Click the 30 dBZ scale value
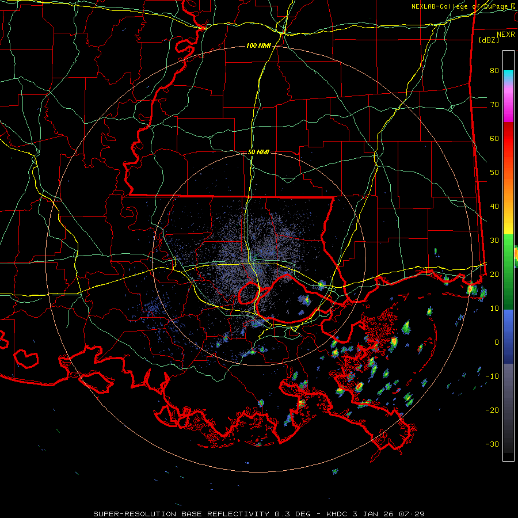Viewport: 518px width, 518px height. tap(494, 241)
